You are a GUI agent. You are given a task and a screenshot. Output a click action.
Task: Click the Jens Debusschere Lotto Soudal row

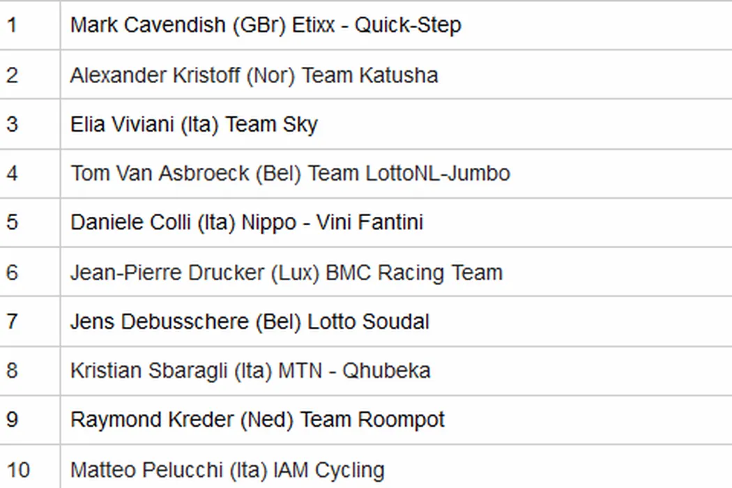click(250, 321)
